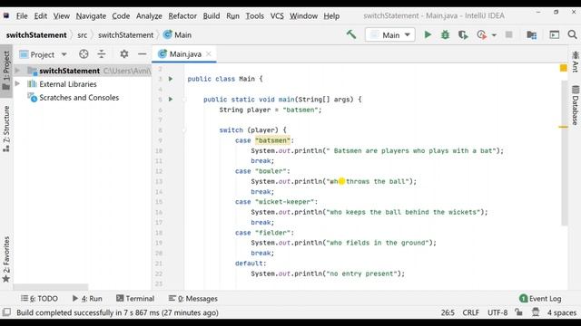Run Main with coverage icon
581x326 pixels.
[463, 34]
